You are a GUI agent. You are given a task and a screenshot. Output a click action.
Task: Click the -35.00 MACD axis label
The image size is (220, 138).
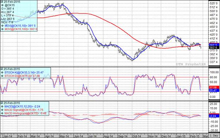[x=214, y=130]
